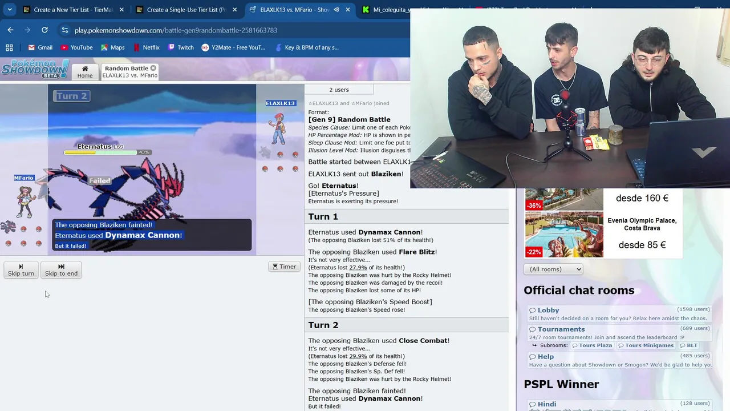Open the BLT subroom
The width and height of the screenshot is (730, 411).
688,345
